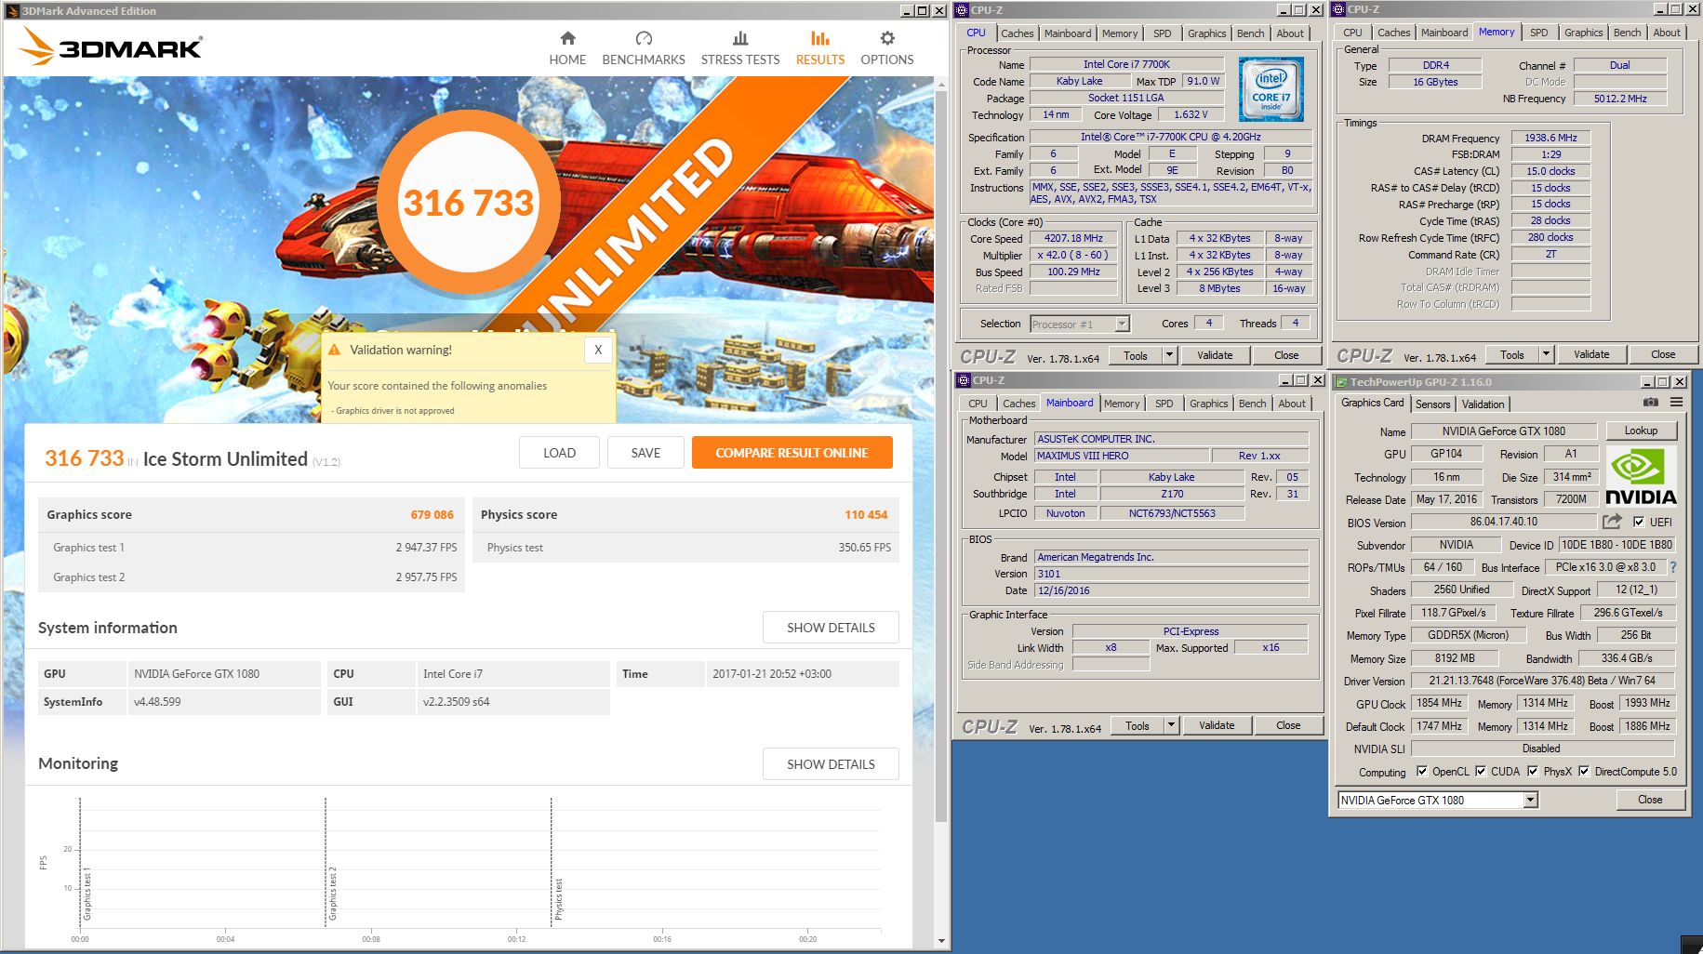Open the BENCHMARKS section in 3DMark
This screenshot has width=1703, height=954.
coord(644,48)
